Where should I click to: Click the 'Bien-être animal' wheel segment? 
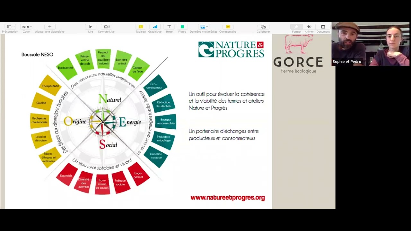122,61
